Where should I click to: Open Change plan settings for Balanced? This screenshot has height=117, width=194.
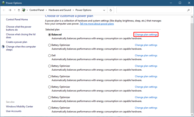tap(146, 35)
